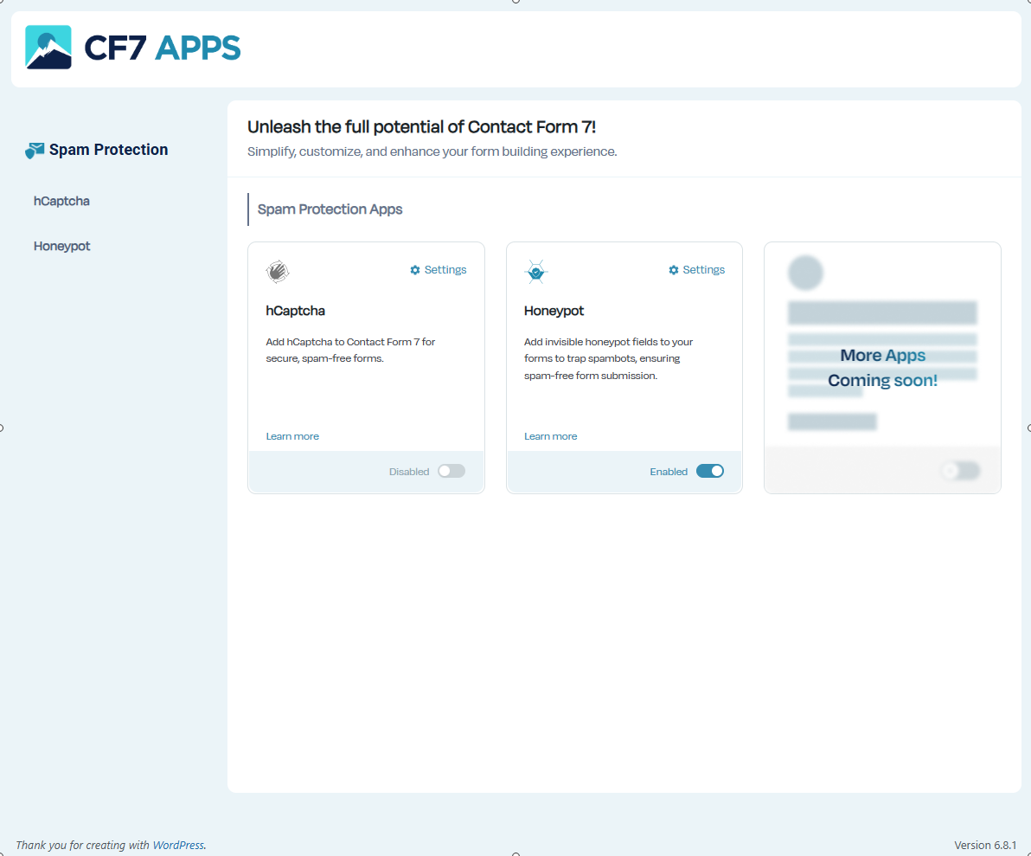Select Honeypot in the left sidebar
1031x856 pixels.
coord(61,246)
